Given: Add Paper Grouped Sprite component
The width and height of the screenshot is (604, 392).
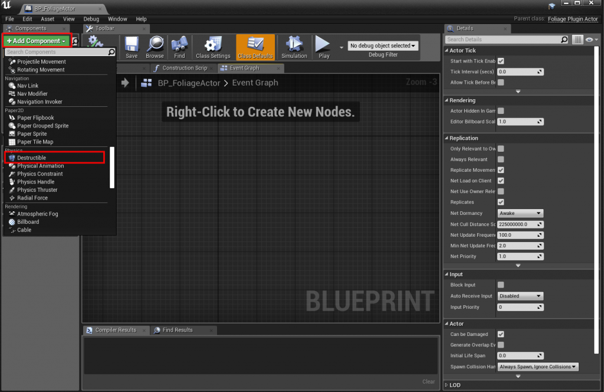Looking at the screenshot, I should pyautogui.click(x=42, y=126).
